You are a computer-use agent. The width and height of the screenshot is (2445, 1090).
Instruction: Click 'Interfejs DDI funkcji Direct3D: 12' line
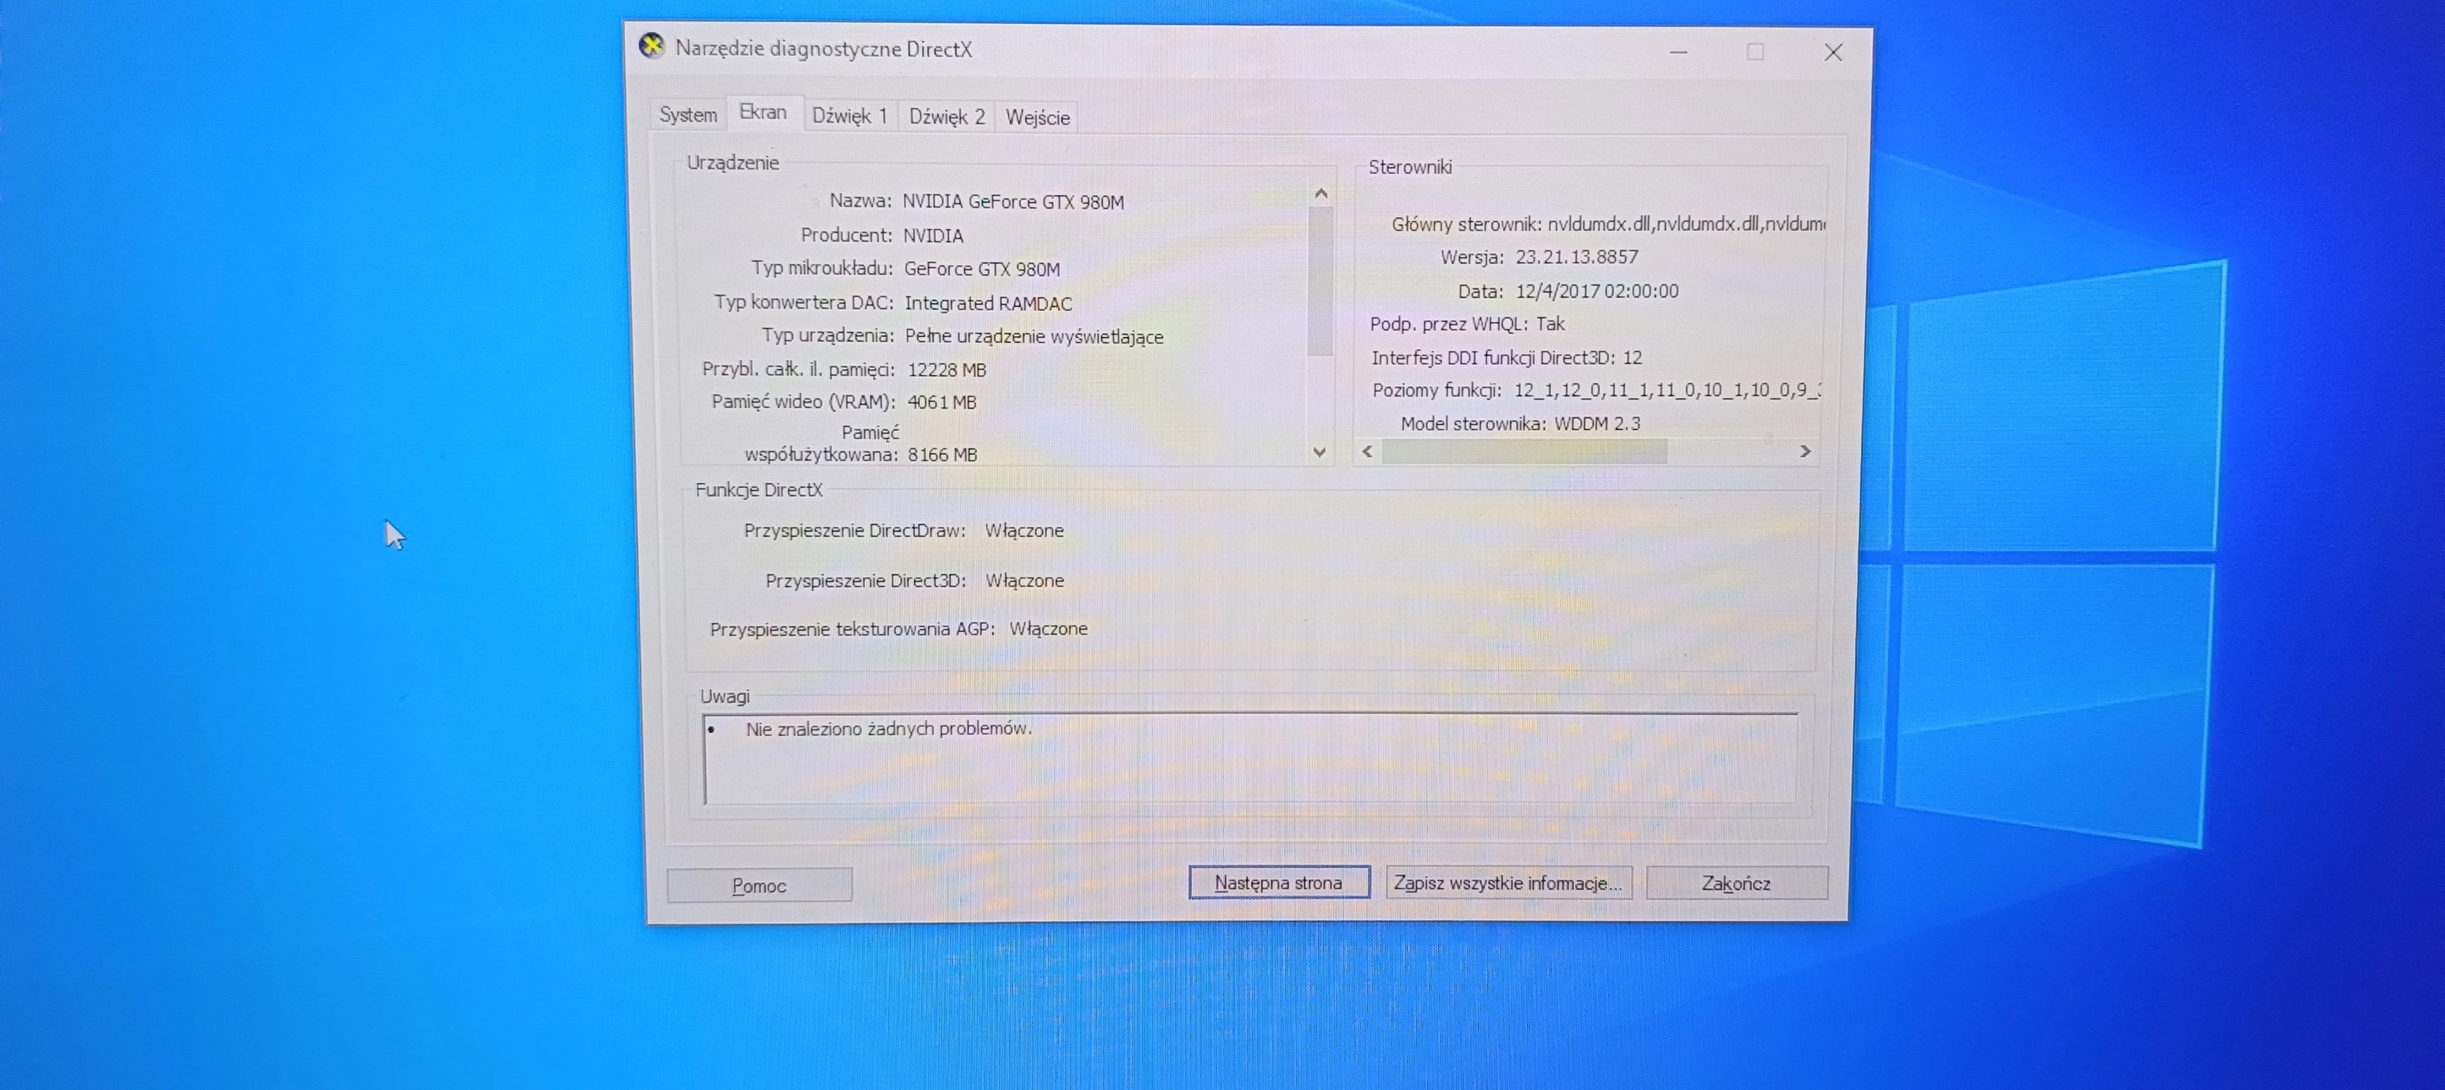pos(1506,357)
